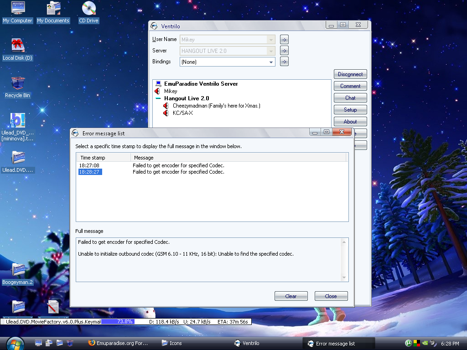Click the Disconnect button in Ventrilo
The height and width of the screenshot is (350, 467).
[x=350, y=74]
